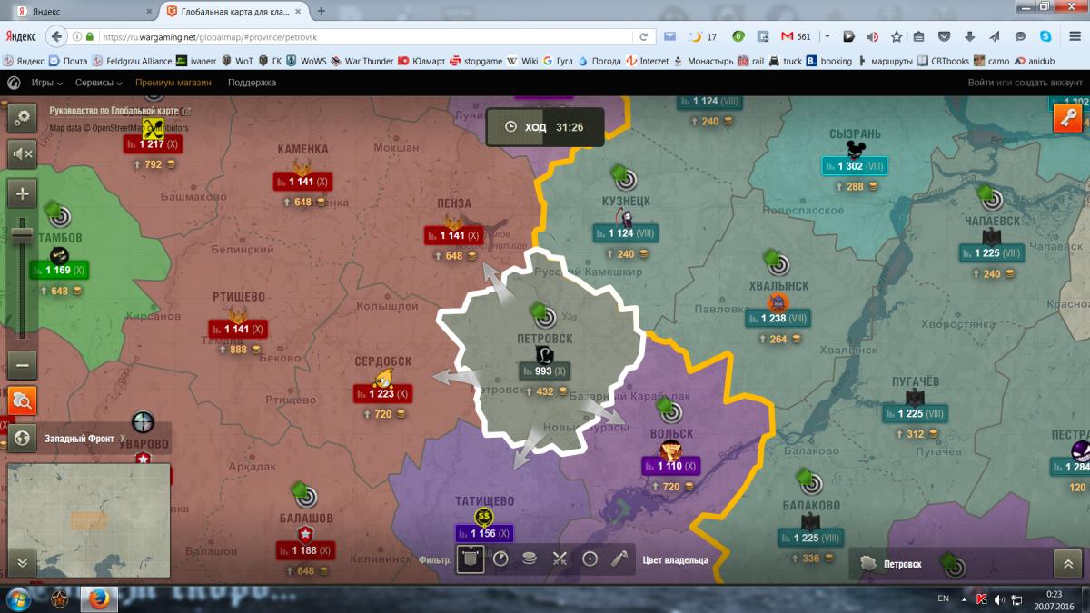Zoom in with the plus button
Screen dimensions: 1090x613
click(23, 193)
